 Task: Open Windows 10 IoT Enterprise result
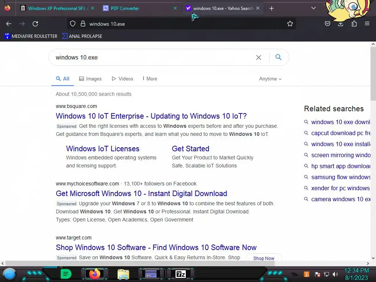tap(151, 116)
